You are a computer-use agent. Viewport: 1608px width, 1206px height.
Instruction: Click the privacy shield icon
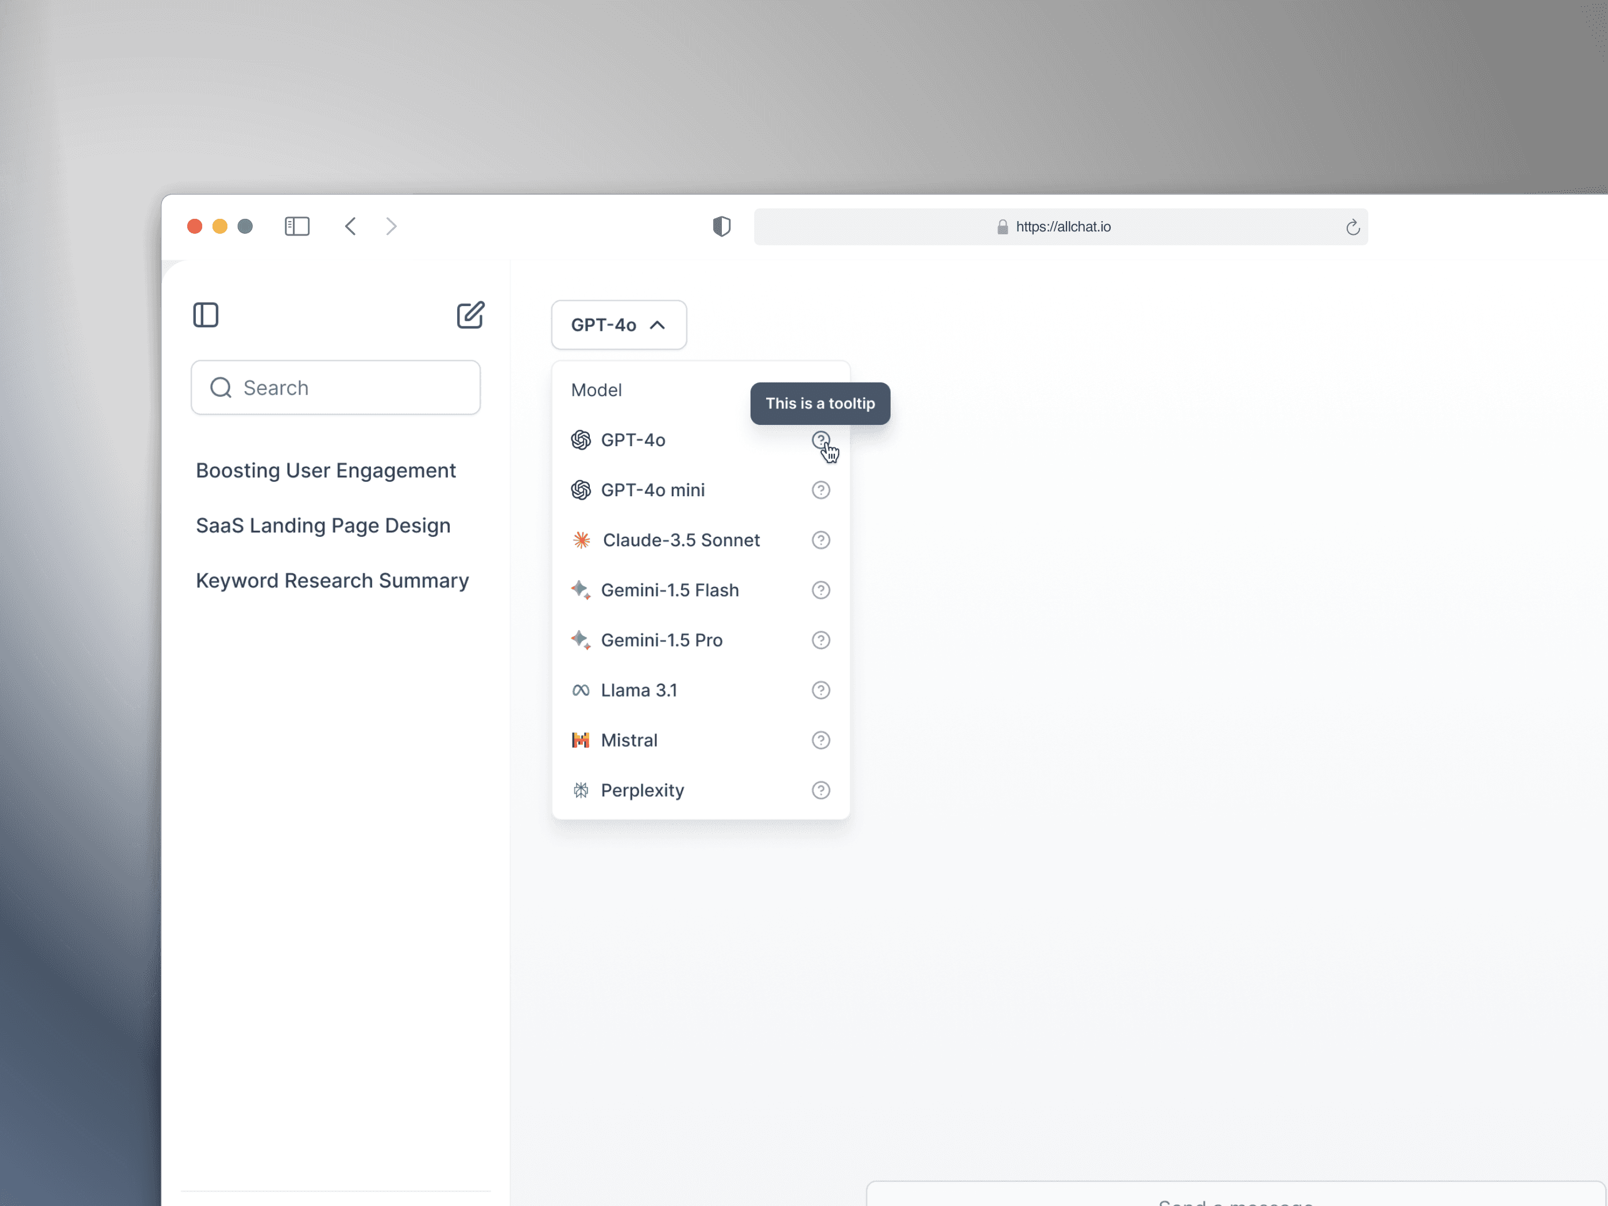720,227
